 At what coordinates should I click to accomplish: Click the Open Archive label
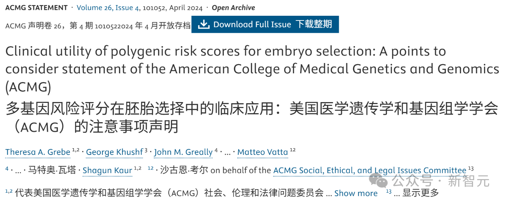click(x=233, y=7)
